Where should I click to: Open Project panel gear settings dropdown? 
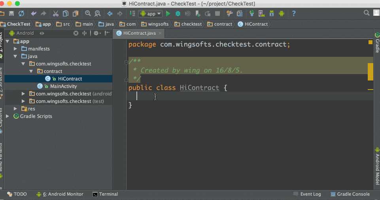tap(97, 33)
